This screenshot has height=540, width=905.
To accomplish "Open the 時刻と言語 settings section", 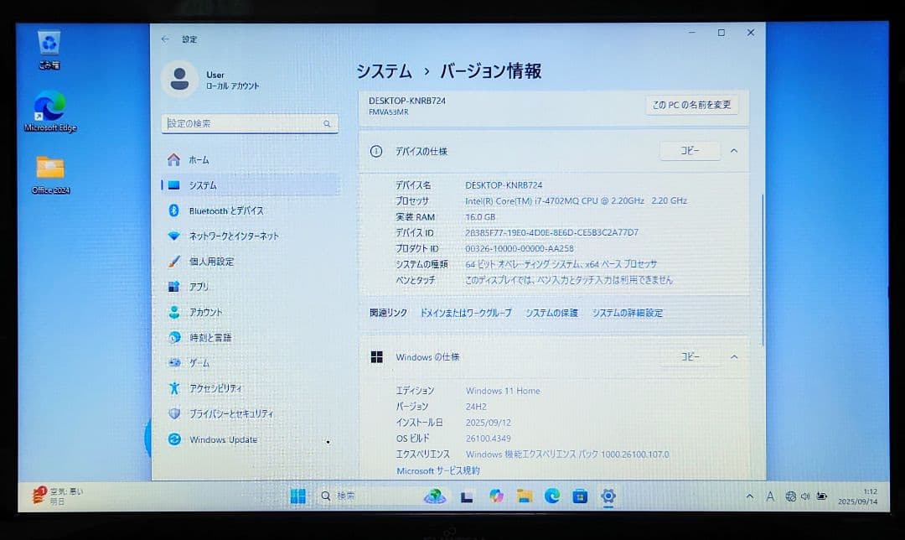I will coord(211,337).
